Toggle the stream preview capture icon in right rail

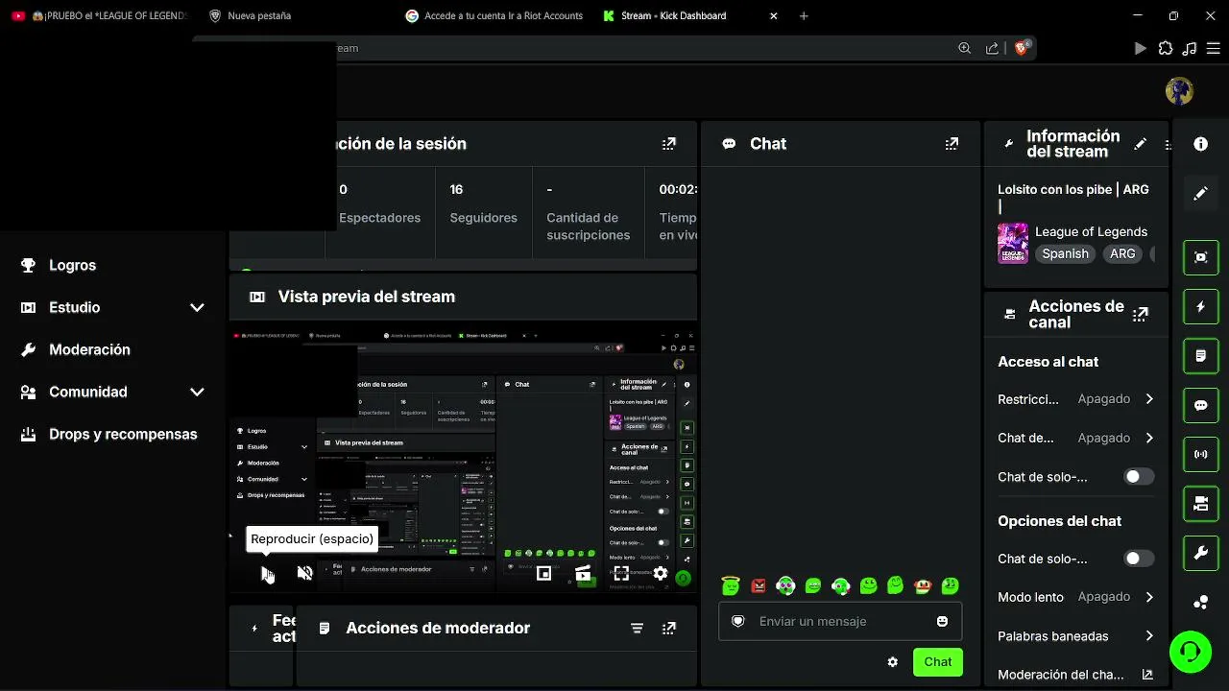tap(1200, 257)
